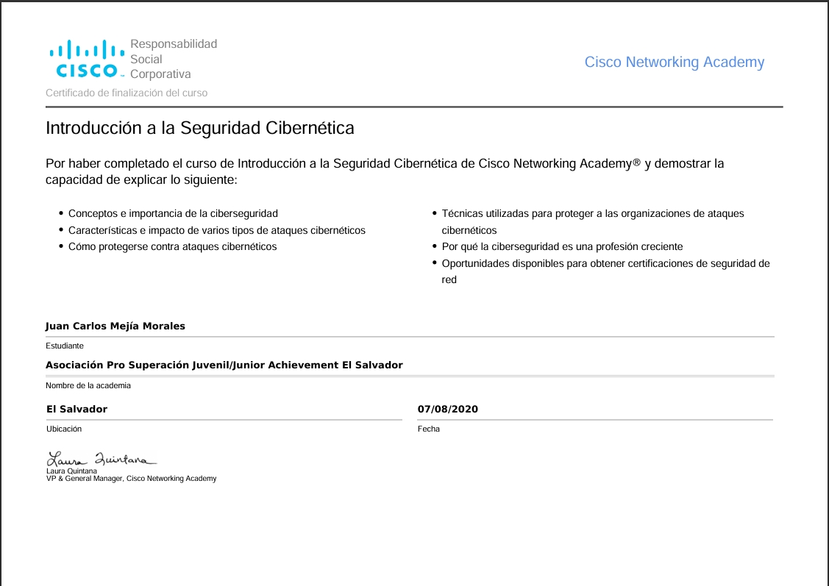
Task: Click the "Ubicación" label
Action: coord(64,429)
